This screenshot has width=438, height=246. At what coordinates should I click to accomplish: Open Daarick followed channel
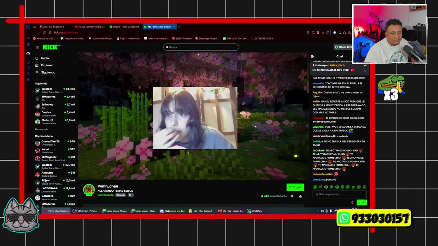[x=55, y=114]
